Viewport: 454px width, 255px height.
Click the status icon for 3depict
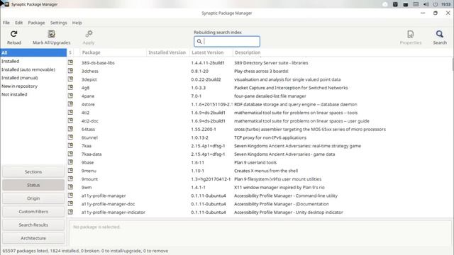point(70,79)
